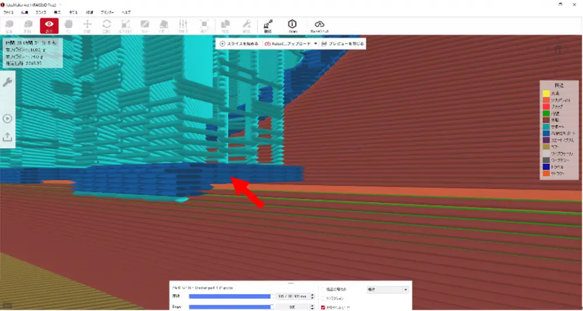Viewport: 583px width, 311px height.
Task: Open the プリンター (Printer) menu
Action: click(107, 12)
